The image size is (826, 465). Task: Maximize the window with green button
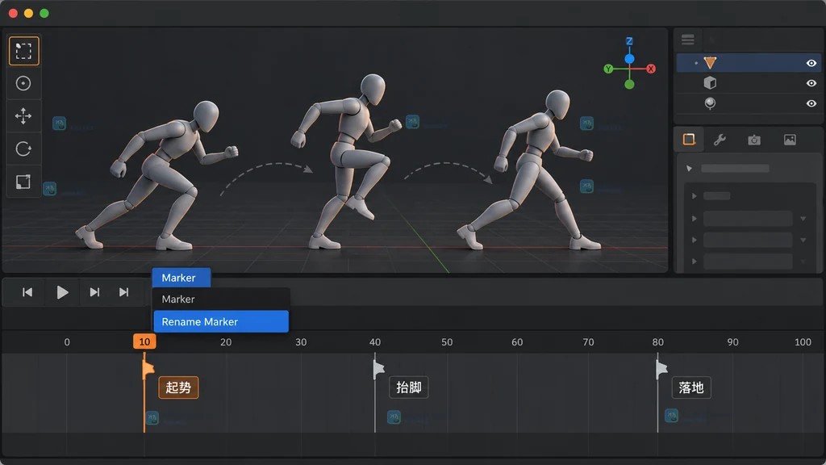tap(44, 13)
